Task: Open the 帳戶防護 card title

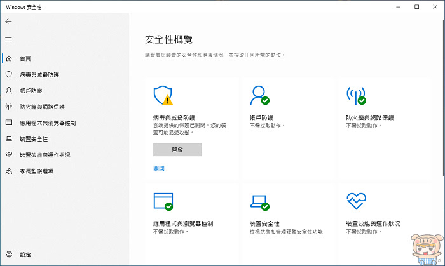Action: point(261,117)
